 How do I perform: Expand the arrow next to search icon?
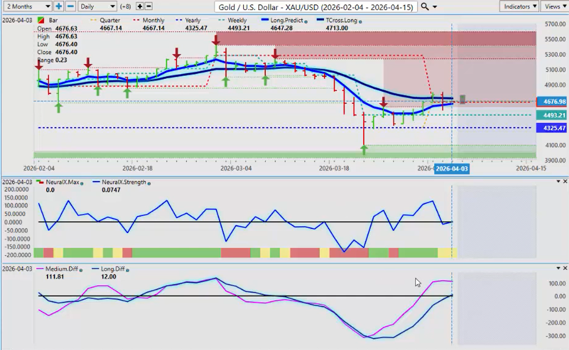436,7
